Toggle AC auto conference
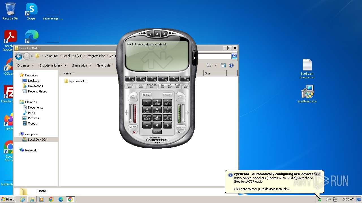The image size is (362, 203). 170,86
